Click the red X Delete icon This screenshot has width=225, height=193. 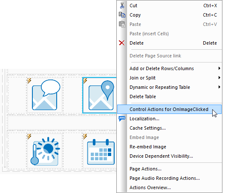122,43
